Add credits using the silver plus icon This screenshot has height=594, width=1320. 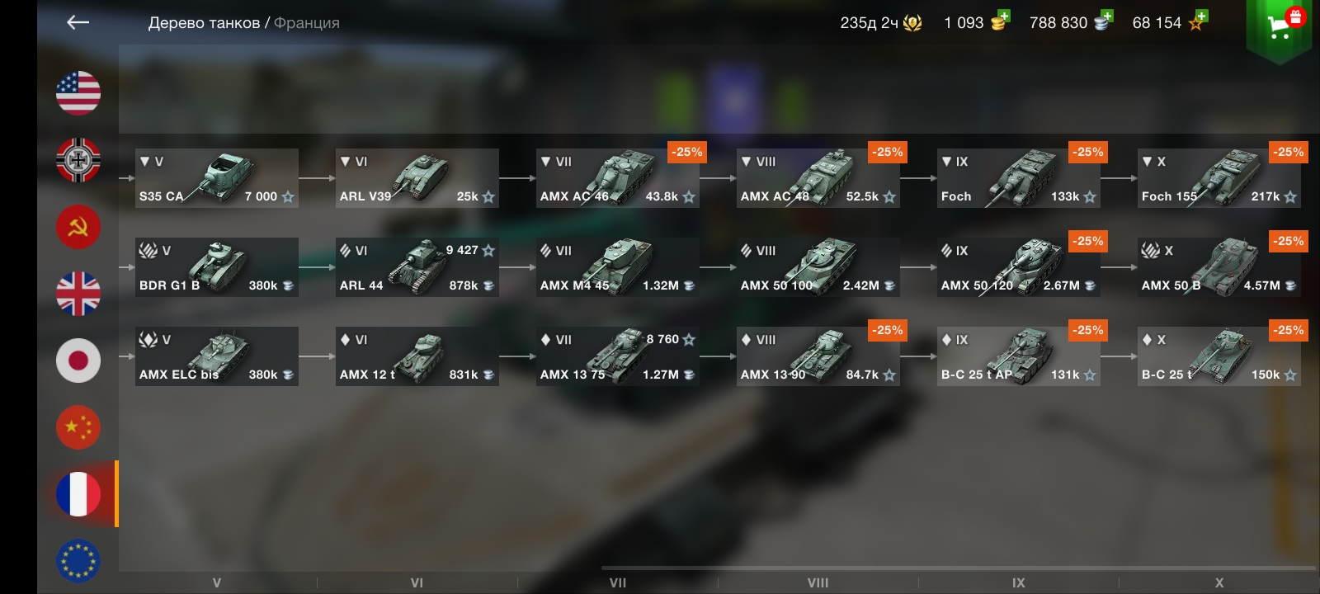(1104, 21)
